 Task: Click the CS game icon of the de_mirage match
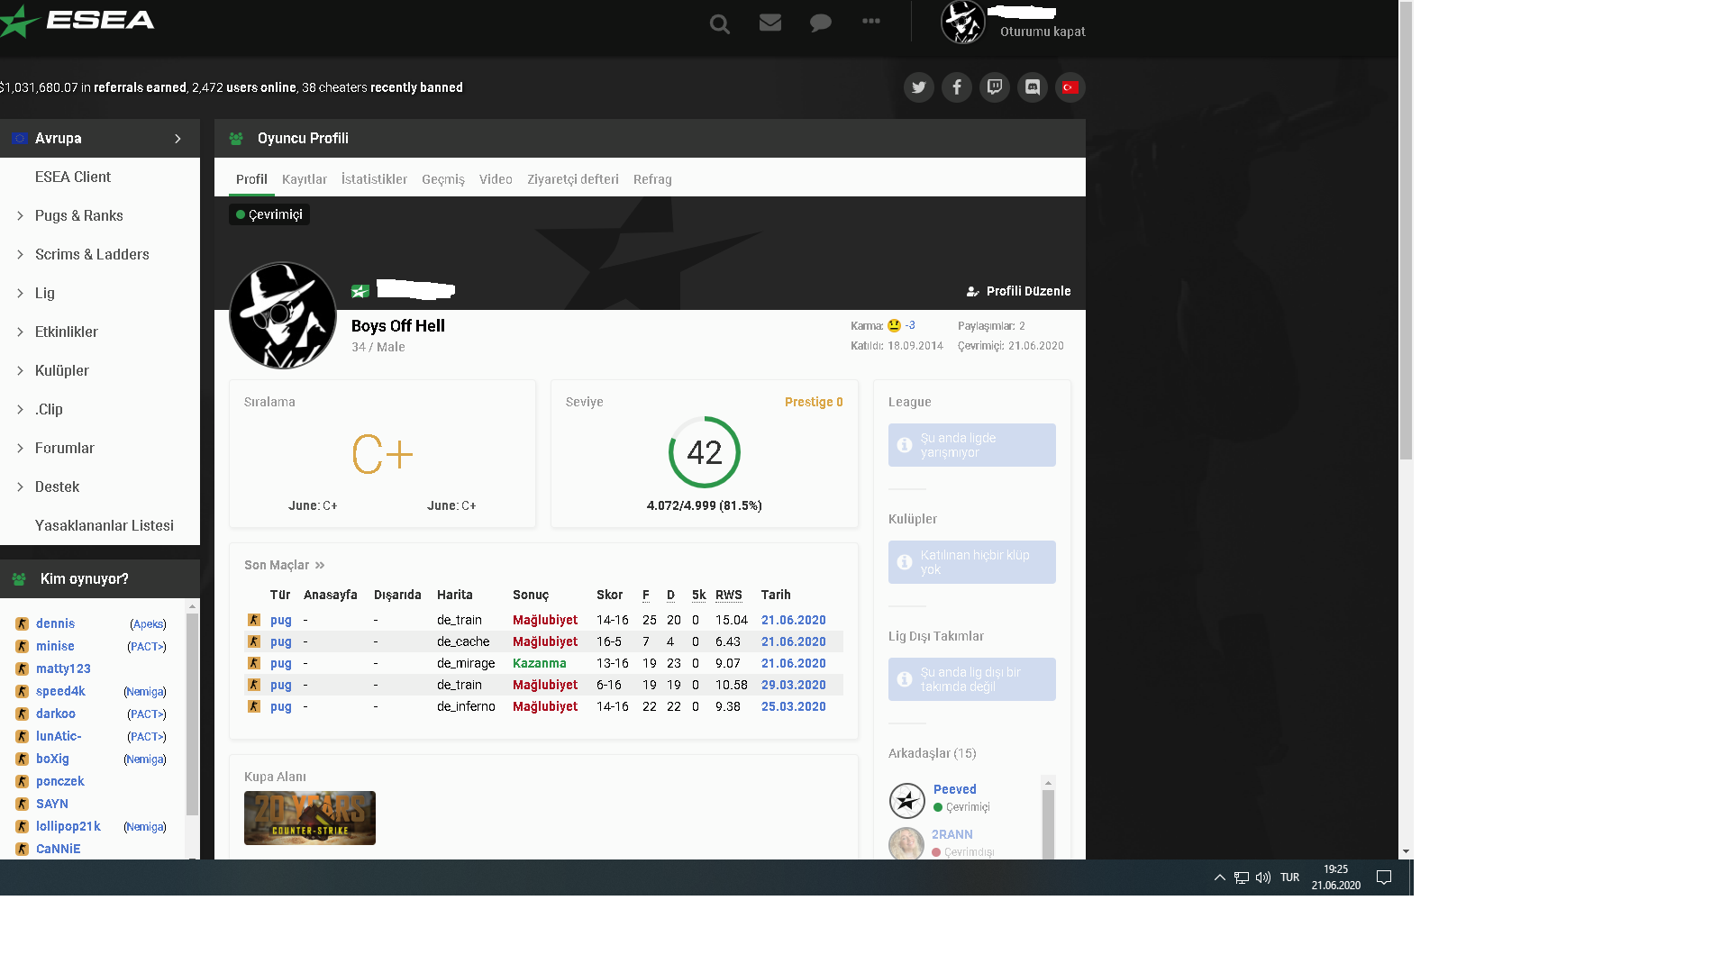[x=254, y=663]
